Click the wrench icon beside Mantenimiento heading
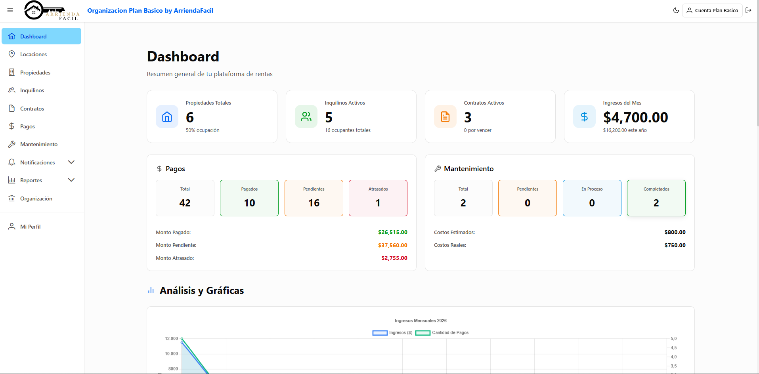Viewport: 759px width, 374px height. 438,169
